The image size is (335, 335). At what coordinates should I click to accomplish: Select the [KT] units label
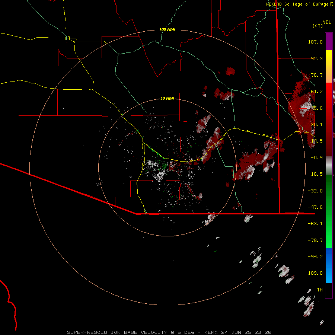(x=318, y=26)
